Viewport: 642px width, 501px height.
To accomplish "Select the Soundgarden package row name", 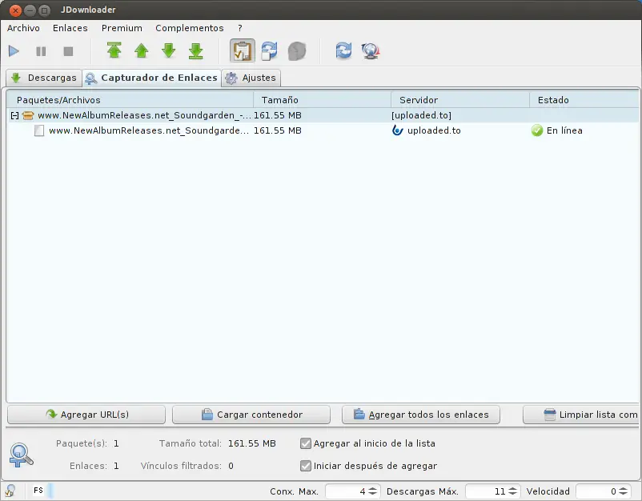I will tap(144, 115).
